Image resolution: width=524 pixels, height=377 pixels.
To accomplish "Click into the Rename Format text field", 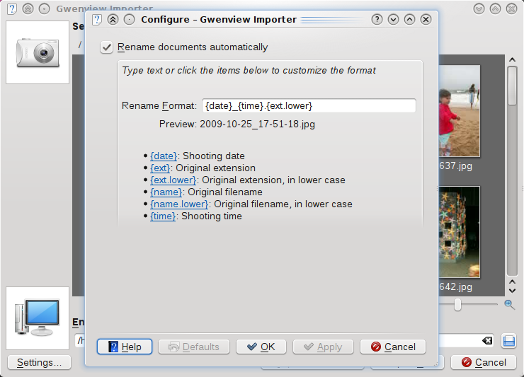I will coord(309,106).
